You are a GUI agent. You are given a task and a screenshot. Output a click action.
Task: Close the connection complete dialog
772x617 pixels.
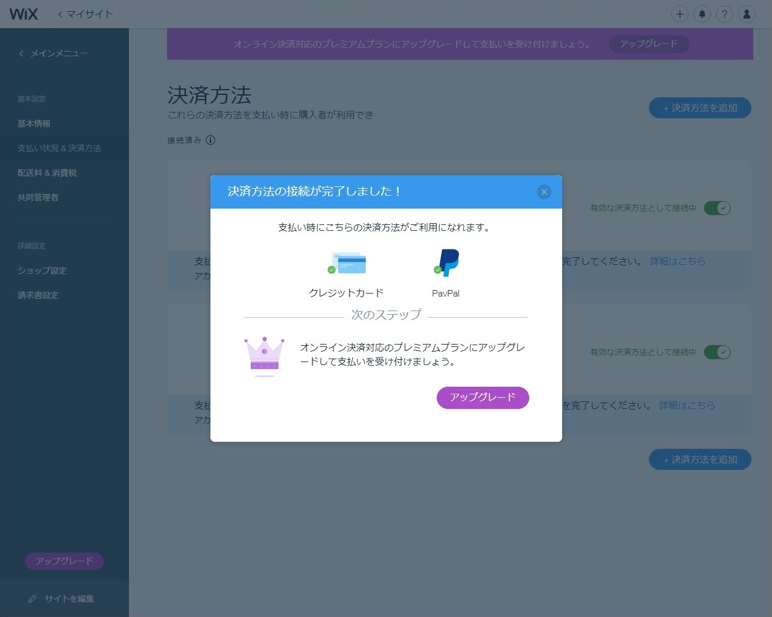click(x=544, y=192)
